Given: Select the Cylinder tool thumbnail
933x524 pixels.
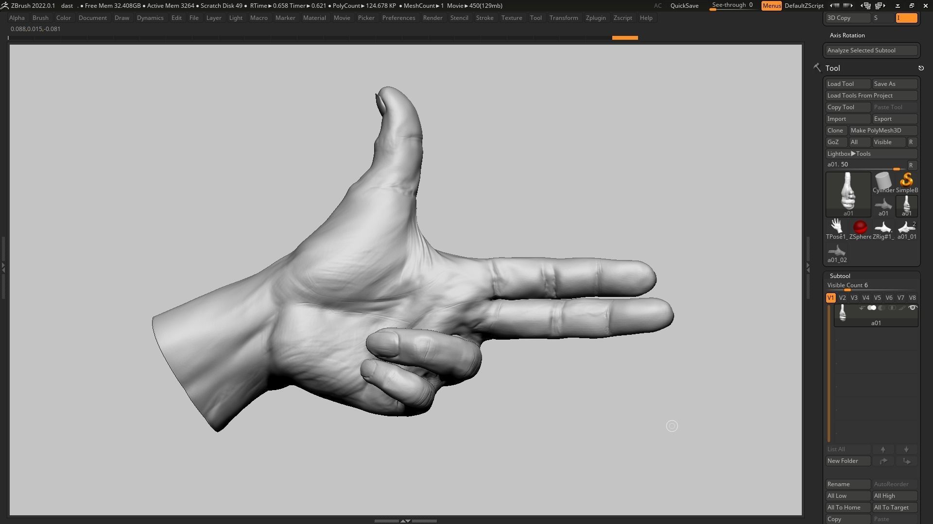Looking at the screenshot, I should pyautogui.click(x=883, y=183).
